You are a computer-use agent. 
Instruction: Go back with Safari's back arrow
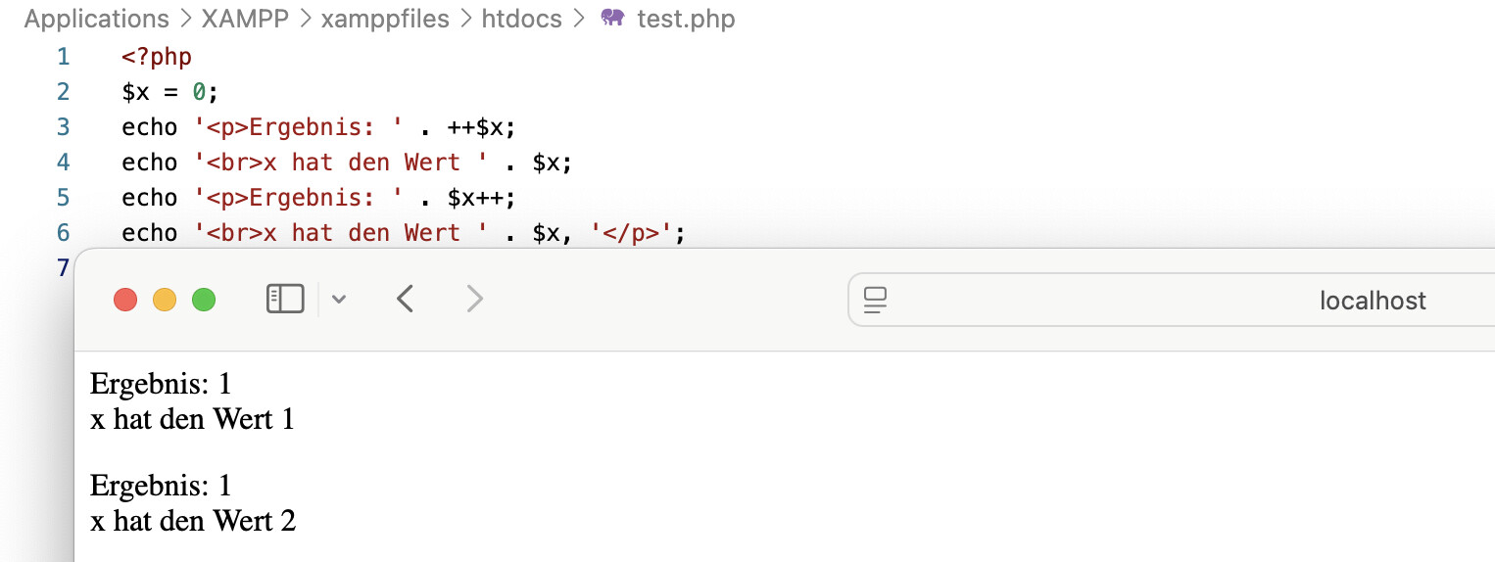[406, 299]
